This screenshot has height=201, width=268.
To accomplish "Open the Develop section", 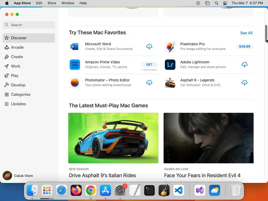I will tap(29, 85).
